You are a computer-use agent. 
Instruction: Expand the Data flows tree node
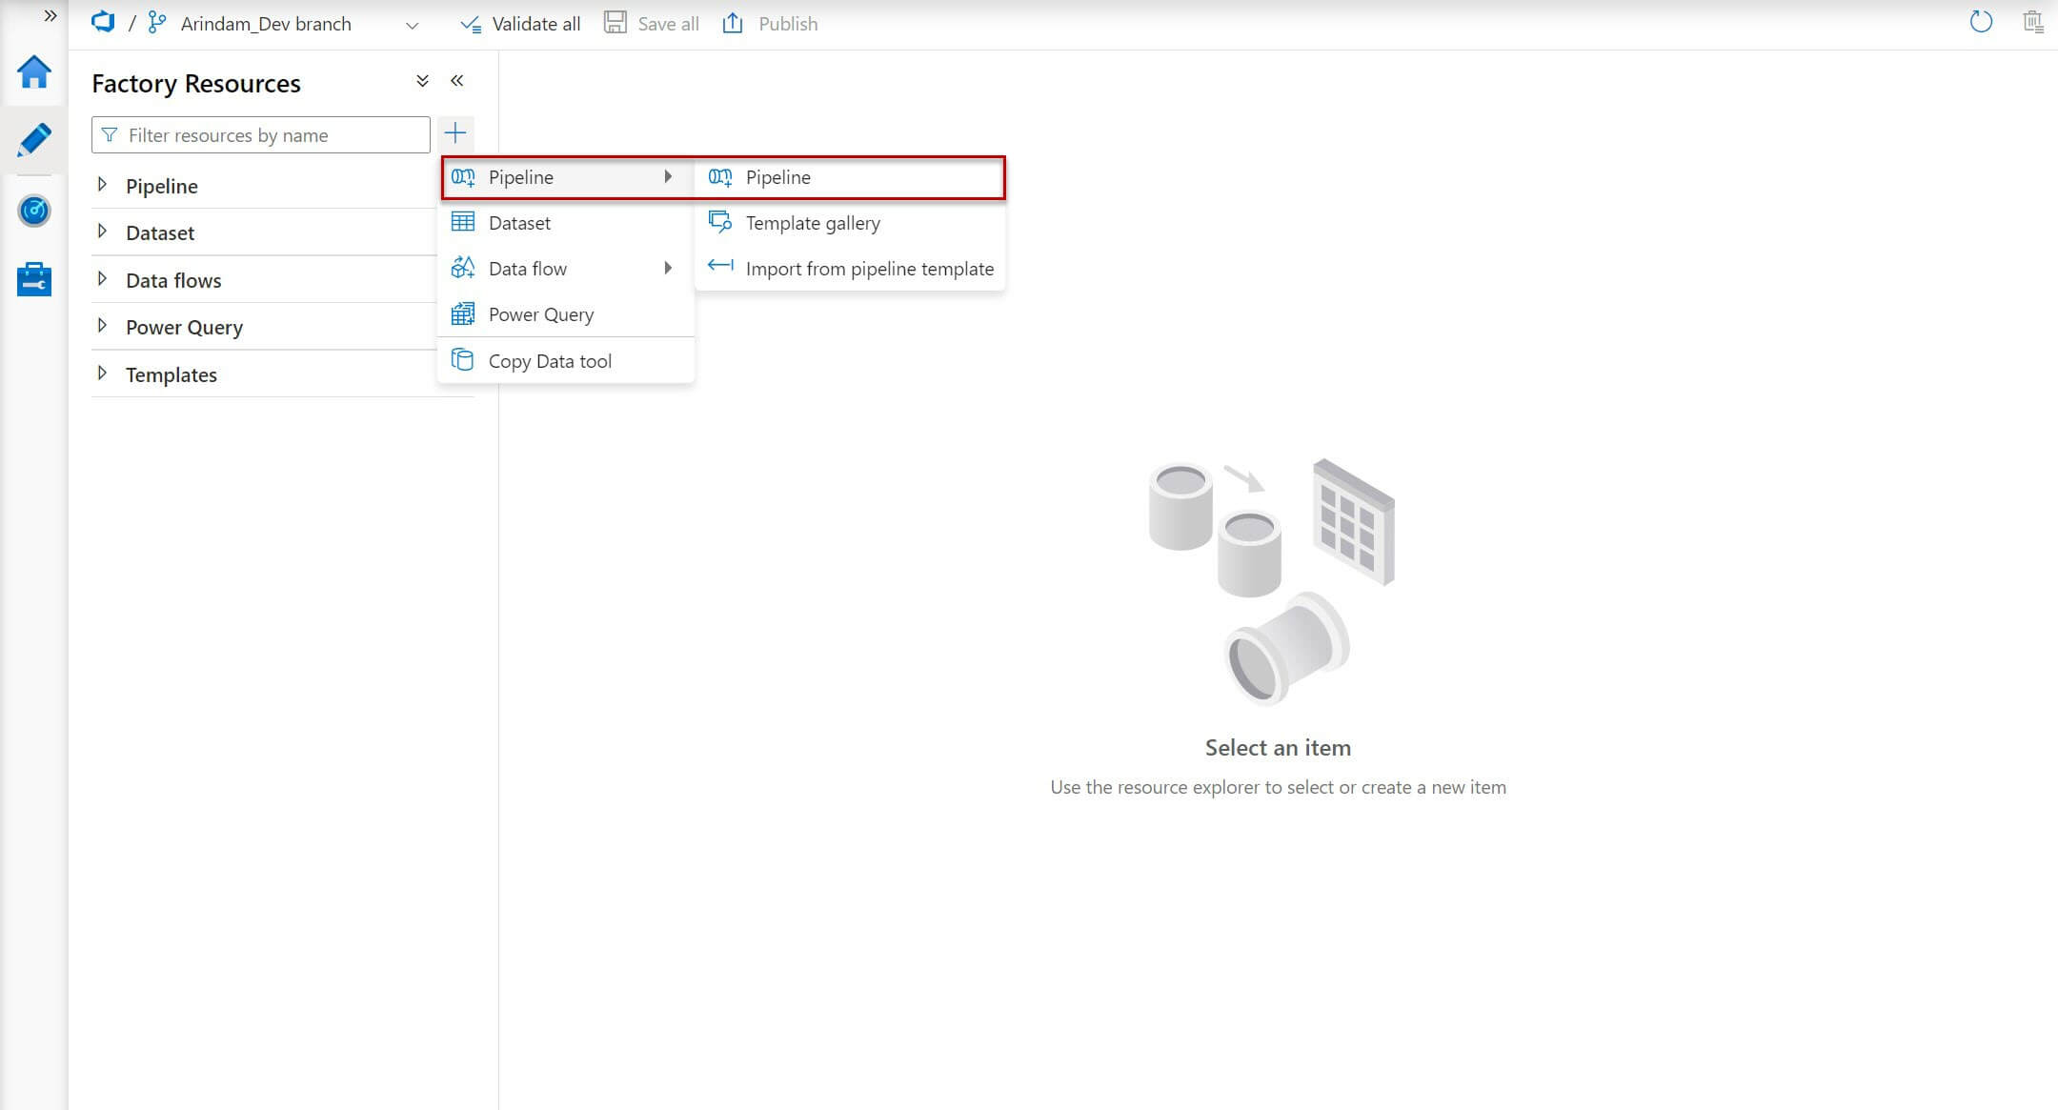pyautogui.click(x=102, y=279)
